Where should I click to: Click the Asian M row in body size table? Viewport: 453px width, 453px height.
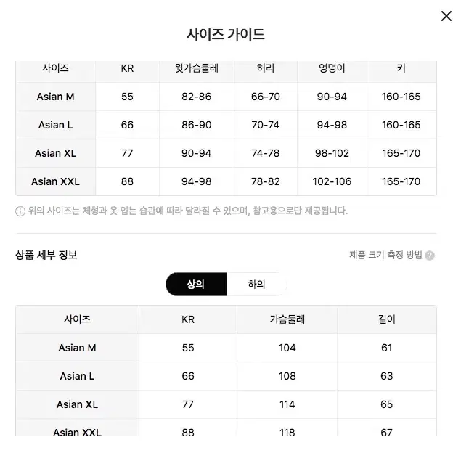point(226,97)
